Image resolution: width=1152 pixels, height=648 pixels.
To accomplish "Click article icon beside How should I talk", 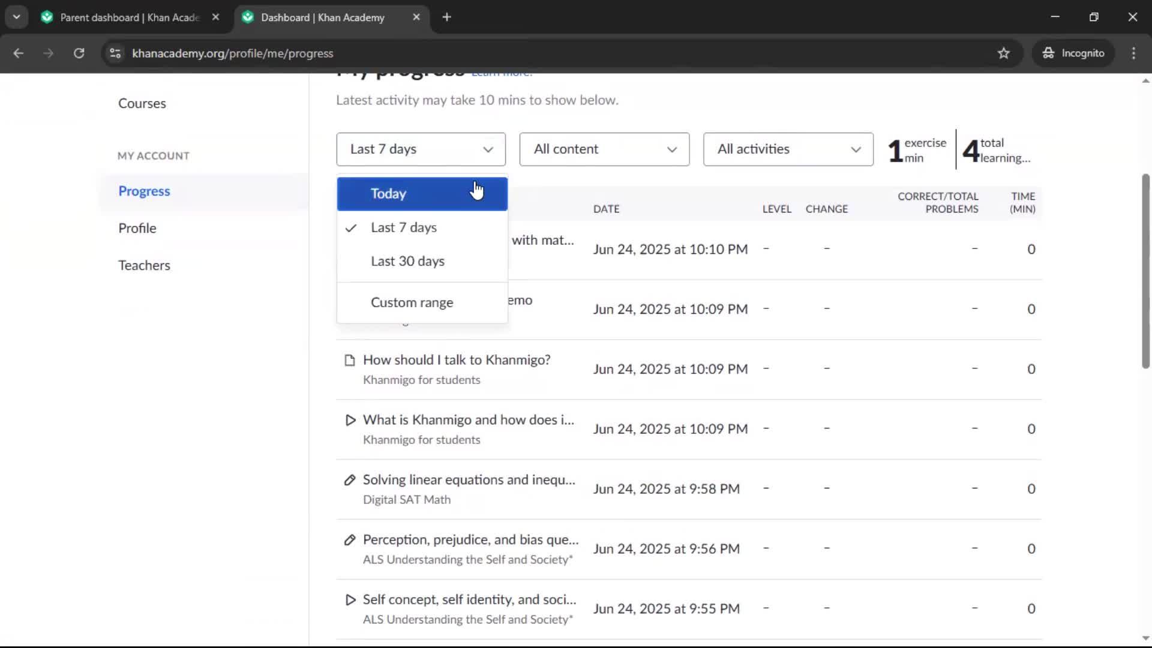I will tap(350, 361).
